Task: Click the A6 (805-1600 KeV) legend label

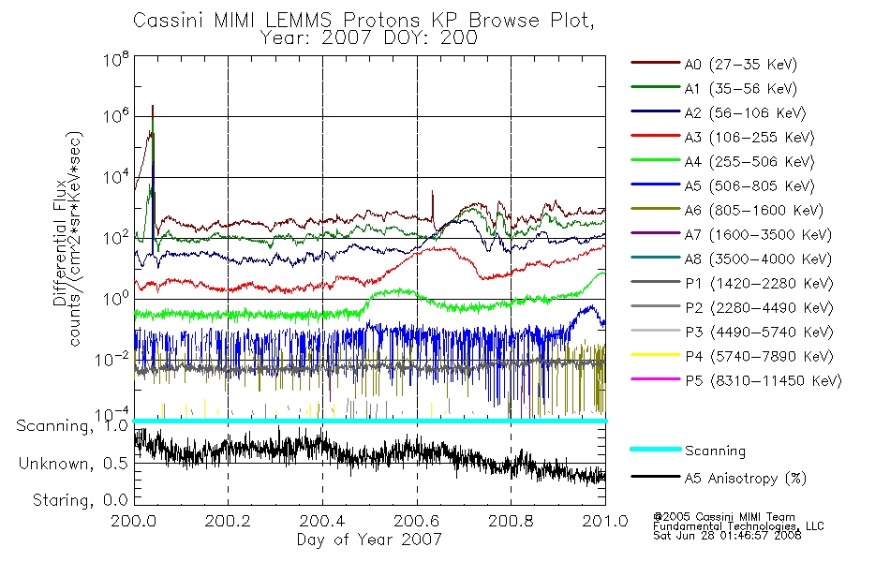Action: click(754, 211)
